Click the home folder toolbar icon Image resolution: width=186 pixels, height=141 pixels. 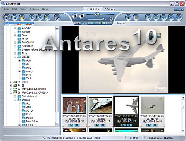click(22, 17)
